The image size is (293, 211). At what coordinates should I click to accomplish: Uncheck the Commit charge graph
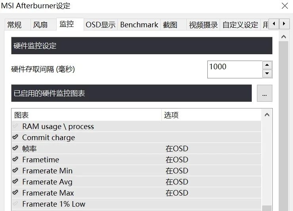pos(15,137)
